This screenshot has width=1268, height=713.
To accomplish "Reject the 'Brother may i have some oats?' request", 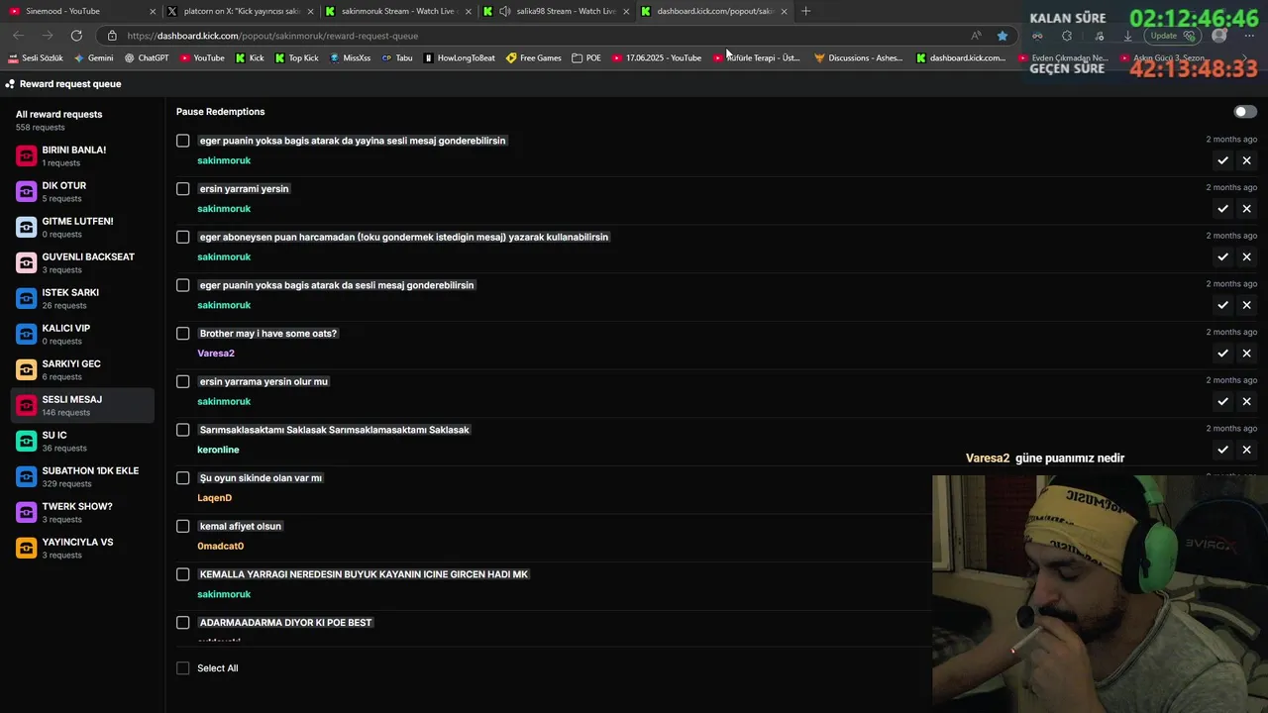I will (1246, 354).
